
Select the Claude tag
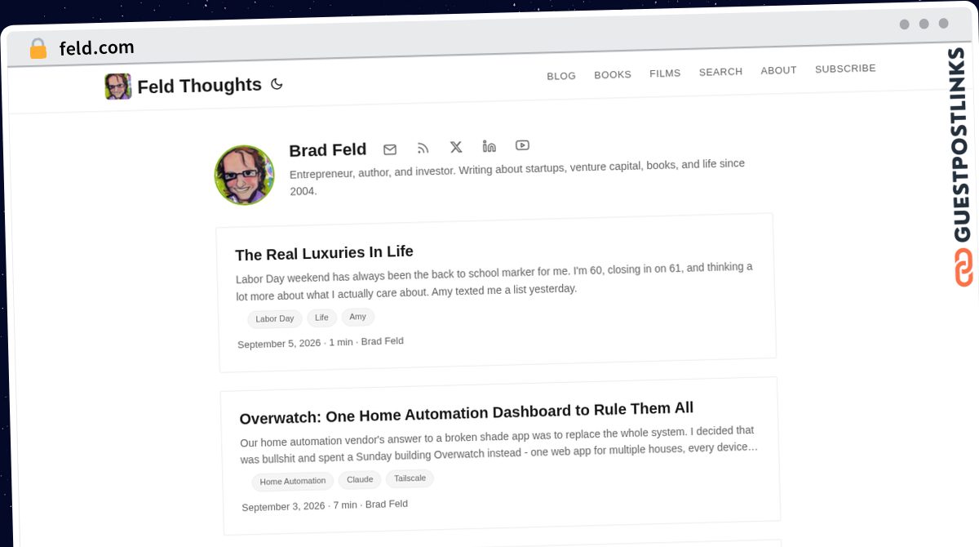point(360,479)
